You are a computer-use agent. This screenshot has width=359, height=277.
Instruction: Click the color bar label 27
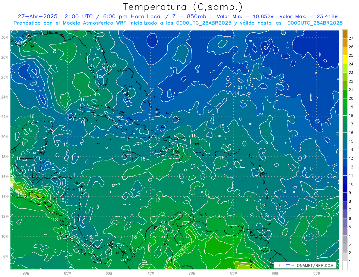[351, 38]
